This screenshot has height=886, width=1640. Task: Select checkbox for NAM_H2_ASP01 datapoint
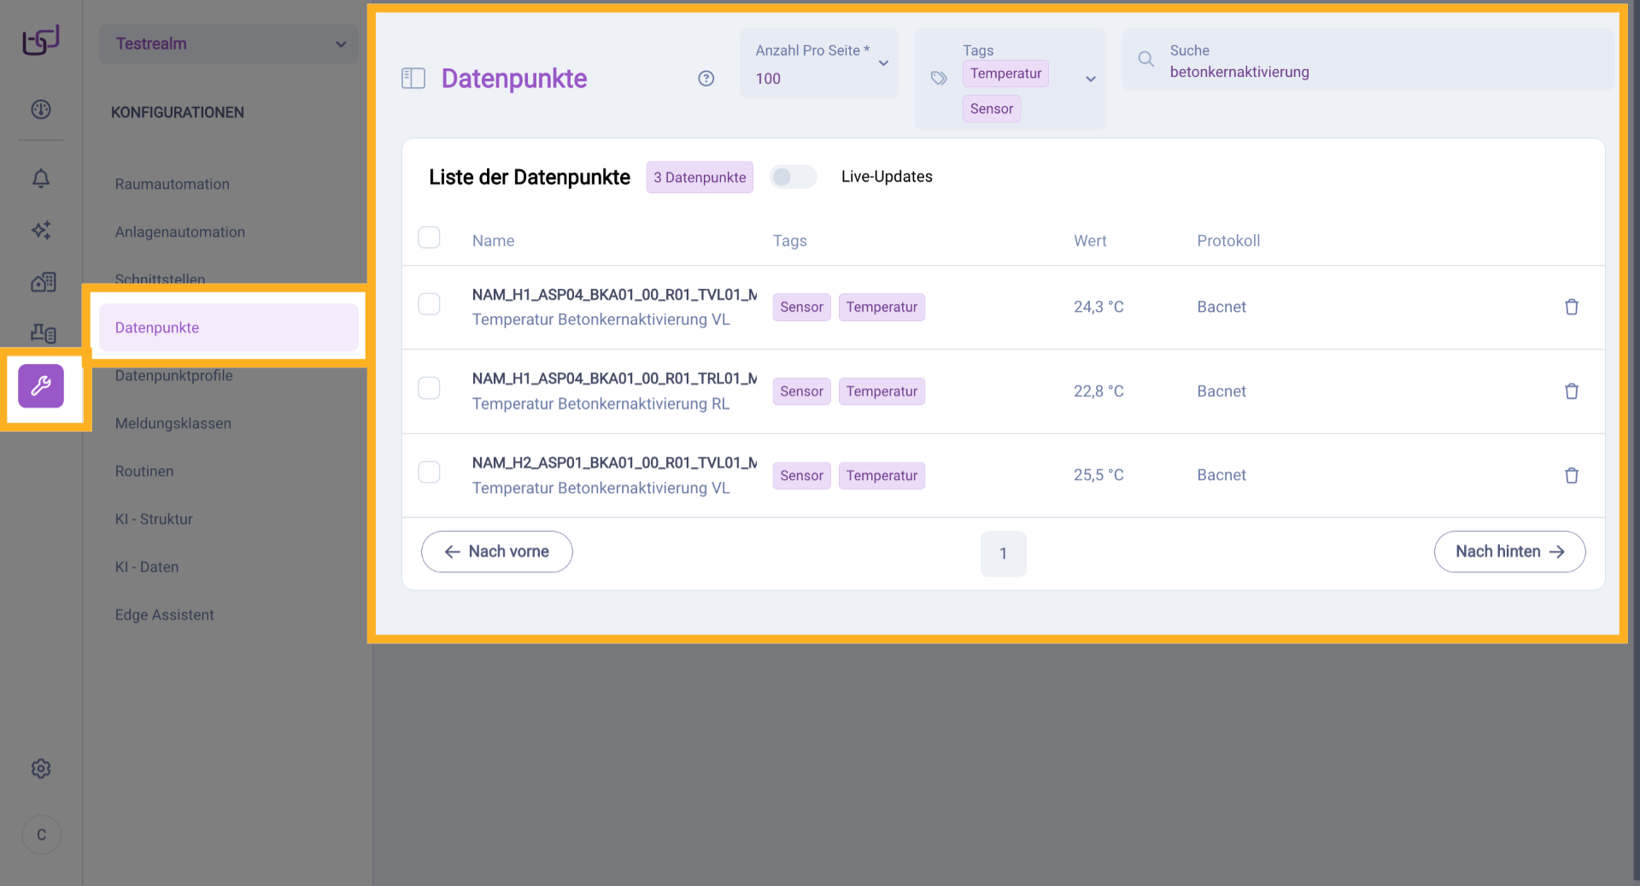pos(429,472)
